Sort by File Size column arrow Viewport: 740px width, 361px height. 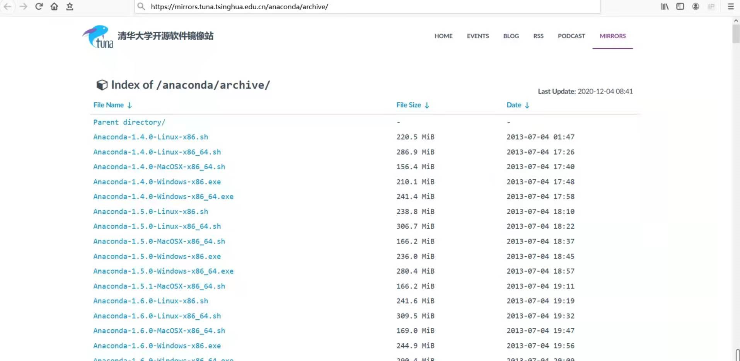pyautogui.click(x=427, y=105)
